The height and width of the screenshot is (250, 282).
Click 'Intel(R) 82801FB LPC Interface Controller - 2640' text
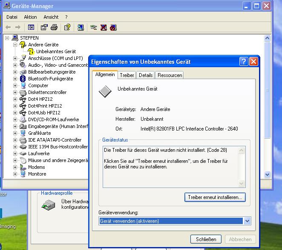(x=189, y=129)
